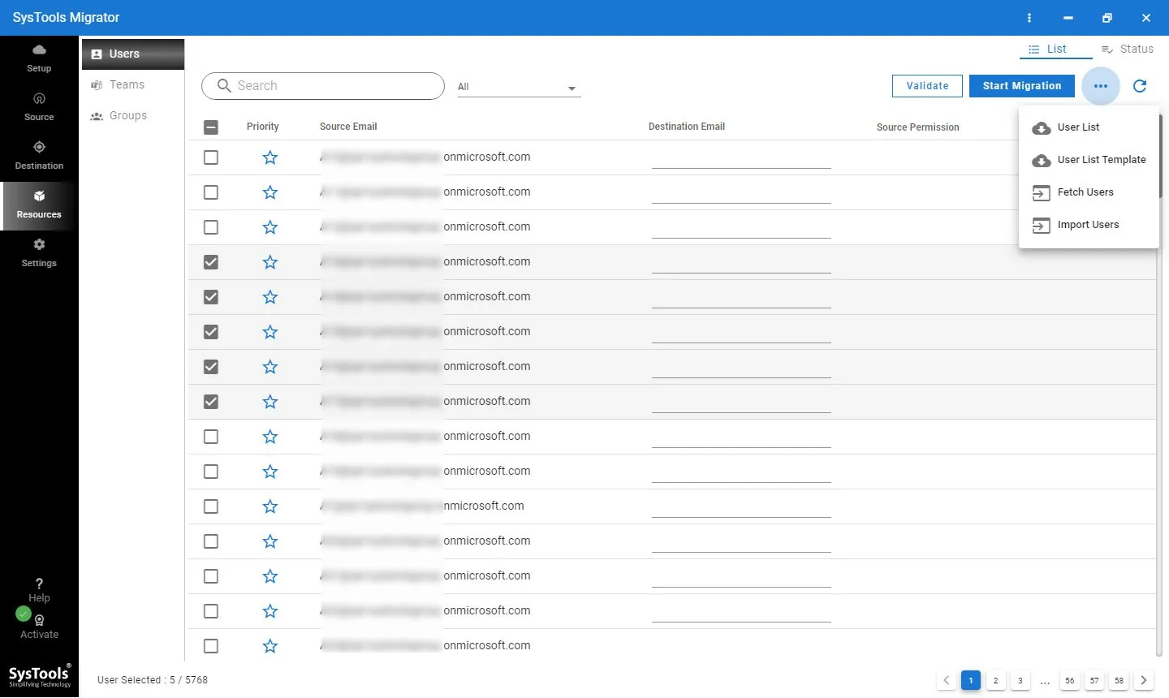
Task: Check the box on the nmicrosoft.com row
Action: [211, 506]
